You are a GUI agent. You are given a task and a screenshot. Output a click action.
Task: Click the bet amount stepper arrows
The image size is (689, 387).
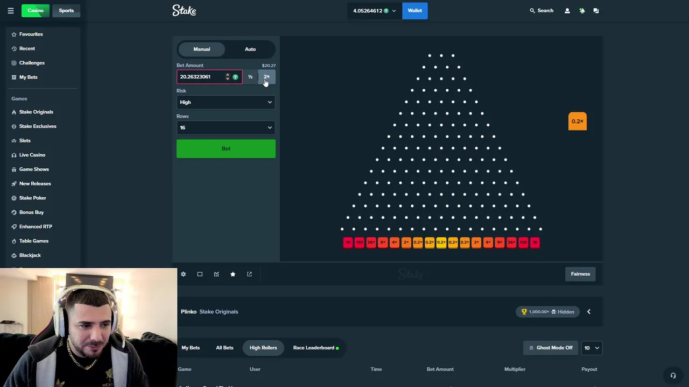click(227, 77)
